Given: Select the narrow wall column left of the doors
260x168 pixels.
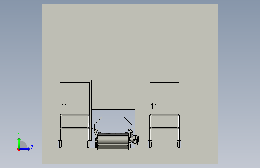Looking at the screenshot, I should click(50, 76).
